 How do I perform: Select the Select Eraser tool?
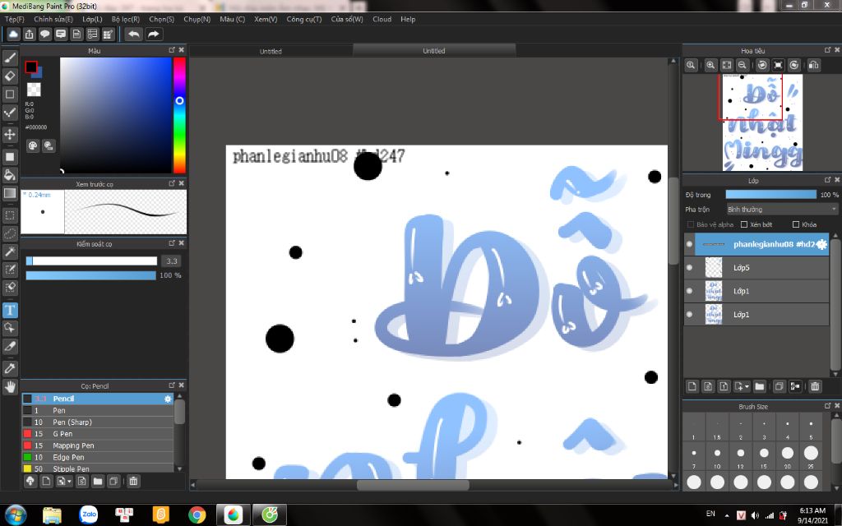tap(10, 288)
